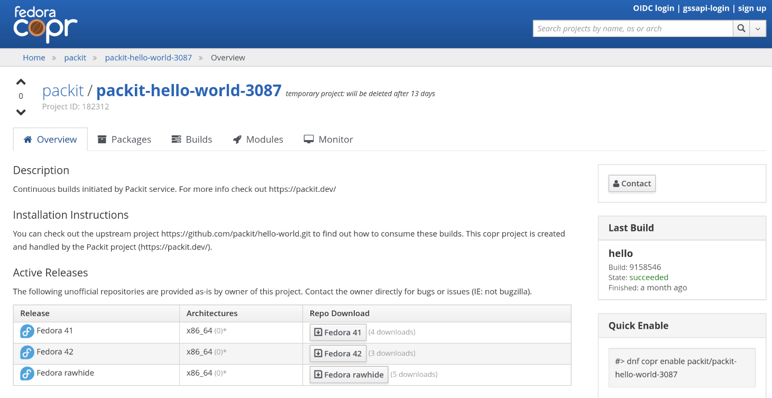Switch to the Packages tab

124,140
